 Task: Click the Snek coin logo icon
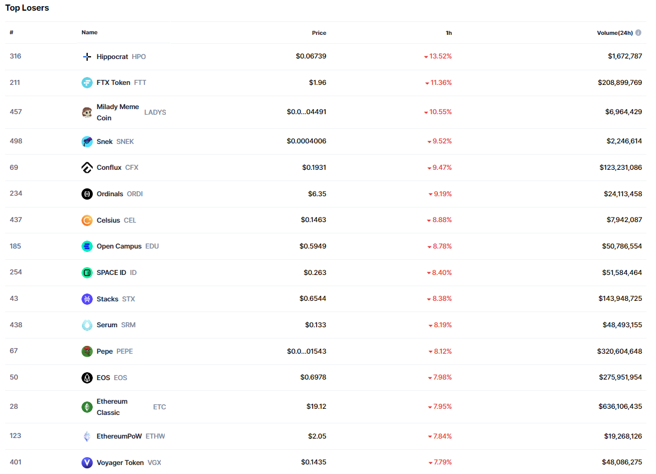87,142
